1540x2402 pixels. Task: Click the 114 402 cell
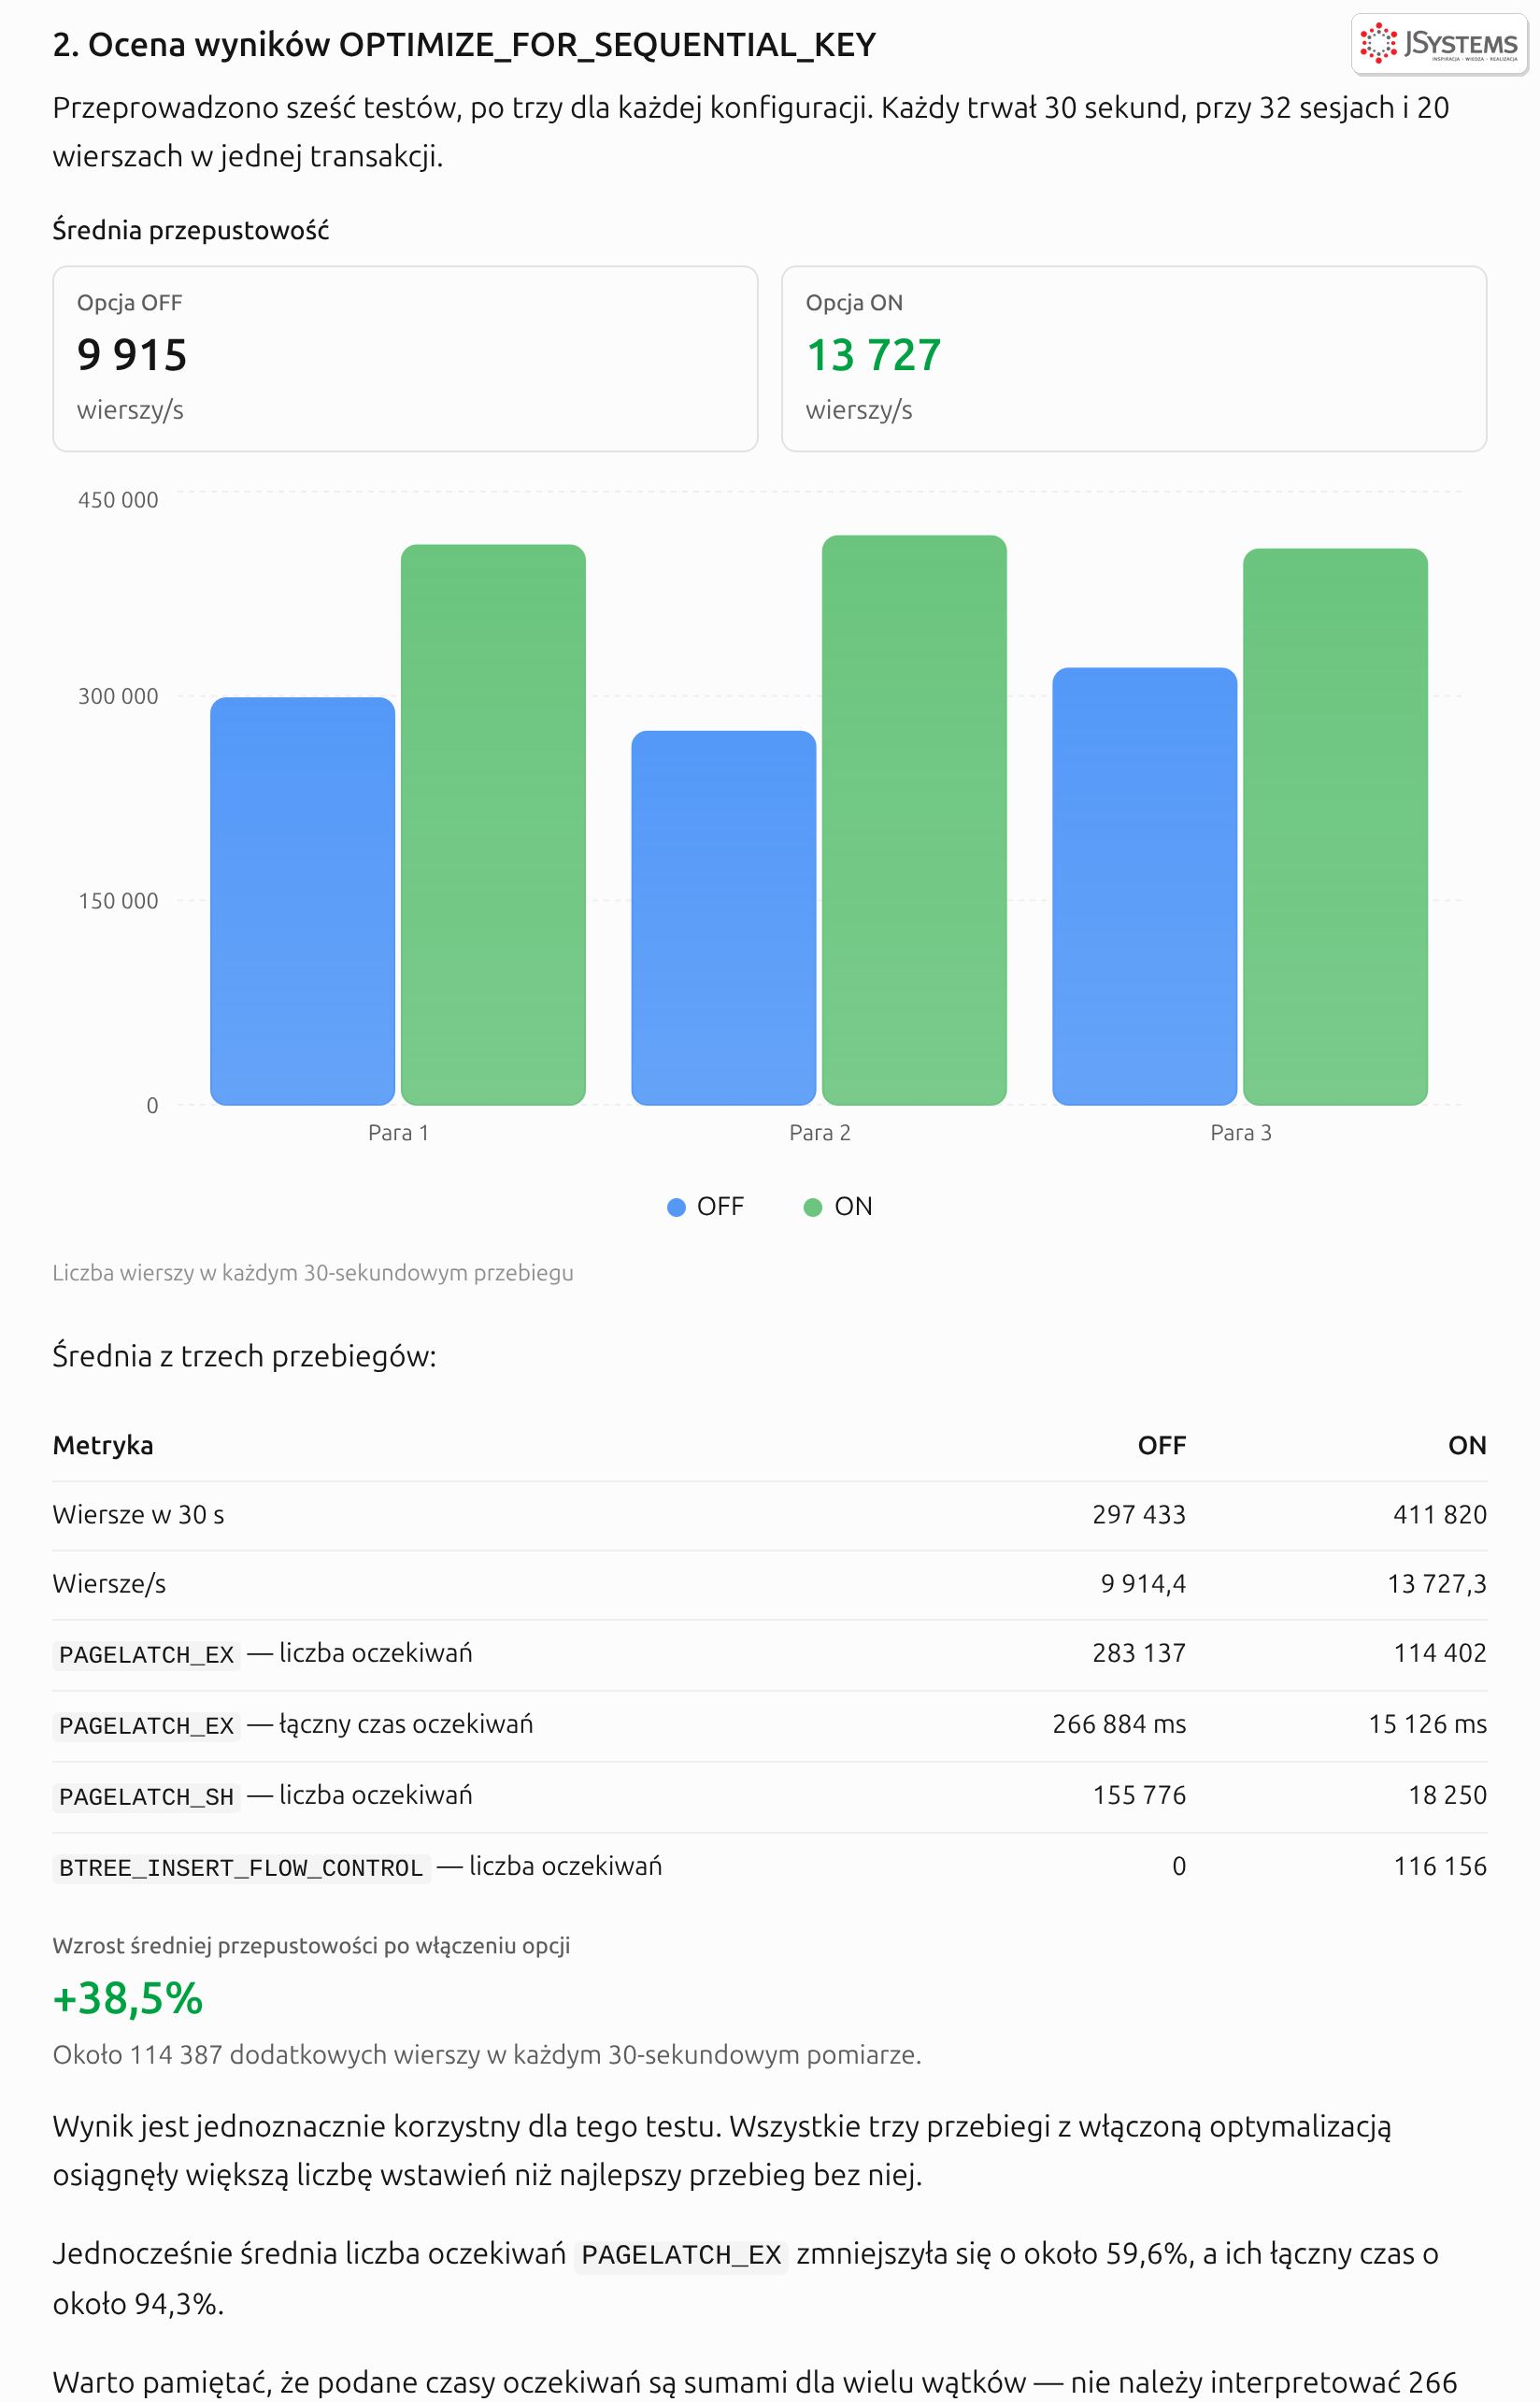click(1439, 1652)
